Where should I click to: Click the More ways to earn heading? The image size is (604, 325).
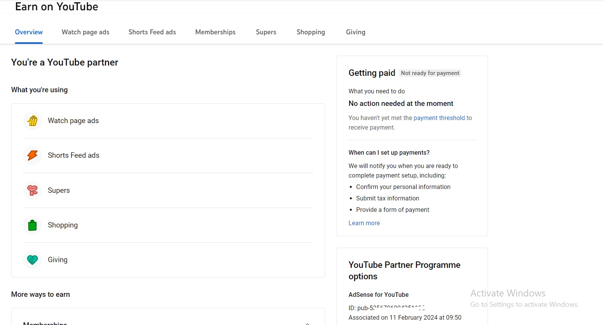point(40,295)
